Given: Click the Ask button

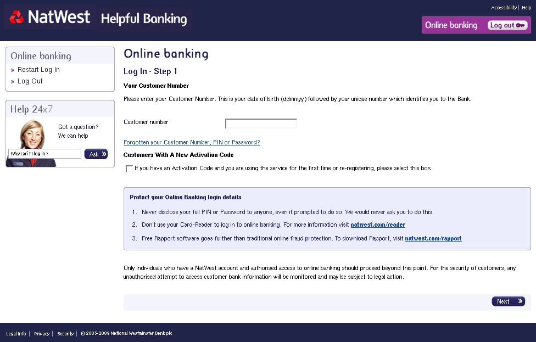Looking at the screenshot, I should [96, 154].
